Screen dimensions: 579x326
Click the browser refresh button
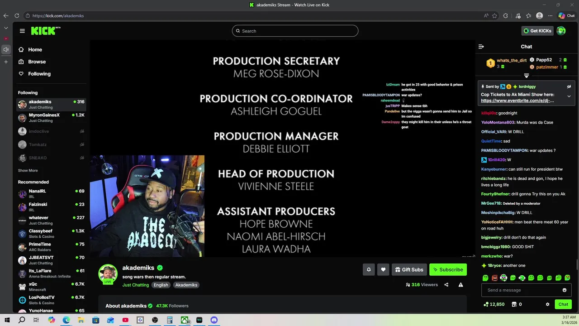17,15
